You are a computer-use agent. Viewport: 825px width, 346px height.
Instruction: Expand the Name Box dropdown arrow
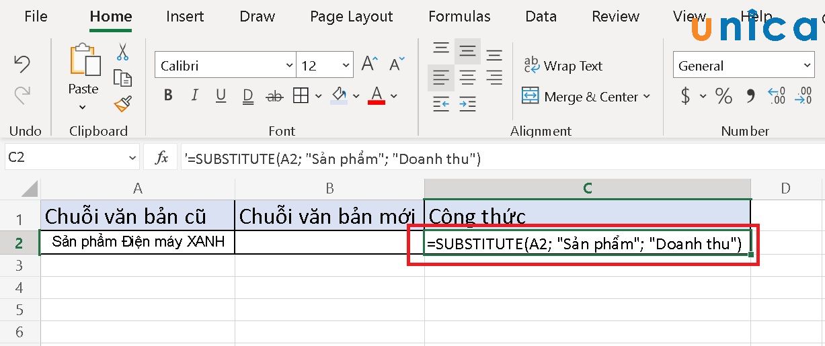132,158
